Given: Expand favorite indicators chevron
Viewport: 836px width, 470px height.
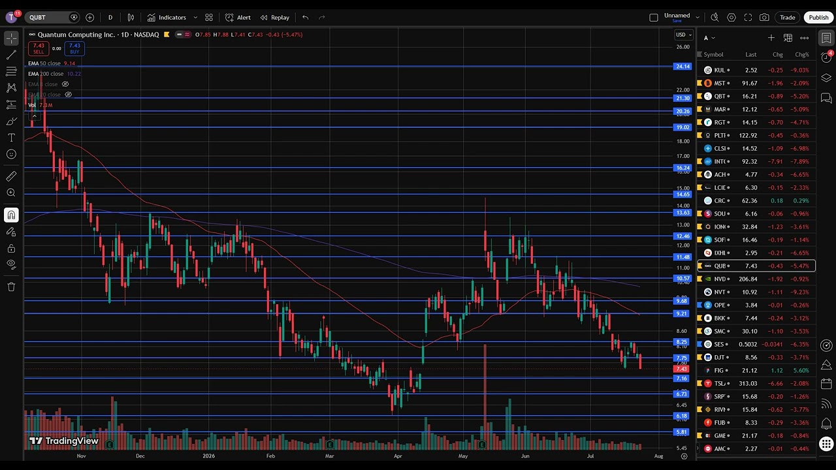Looking at the screenshot, I should click(195, 18).
